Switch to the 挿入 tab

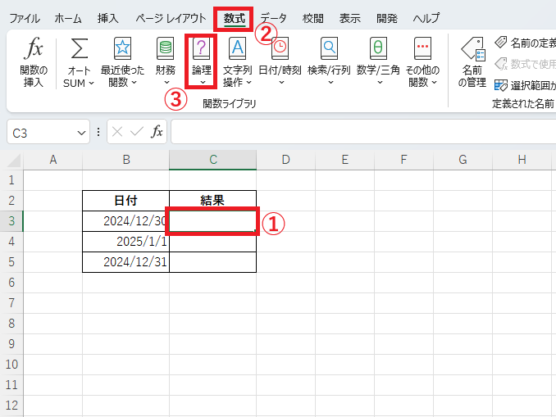(x=107, y=18)
